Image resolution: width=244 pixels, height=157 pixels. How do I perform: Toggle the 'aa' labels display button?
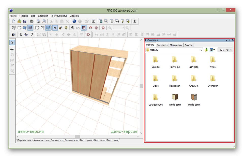coord(55,28)
